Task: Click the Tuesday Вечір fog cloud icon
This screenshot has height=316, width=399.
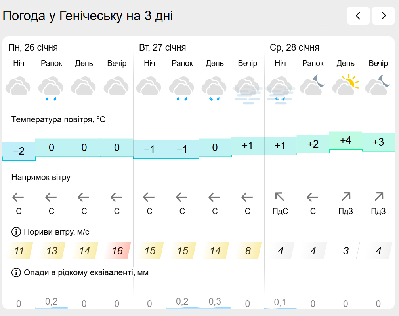Action: click(x=247, y=90)
